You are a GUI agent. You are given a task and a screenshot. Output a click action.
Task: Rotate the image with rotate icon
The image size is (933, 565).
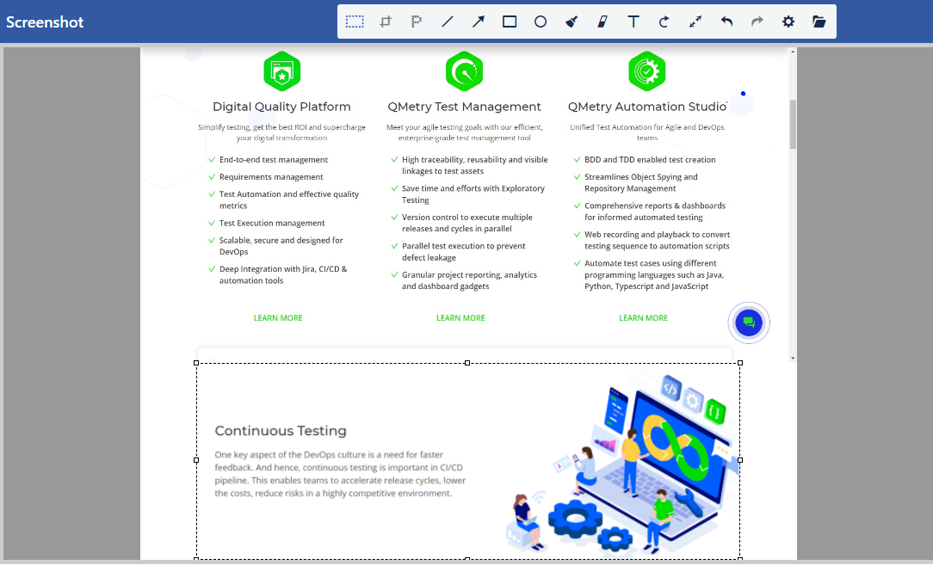pyautogui.click(x=664, y=21)
